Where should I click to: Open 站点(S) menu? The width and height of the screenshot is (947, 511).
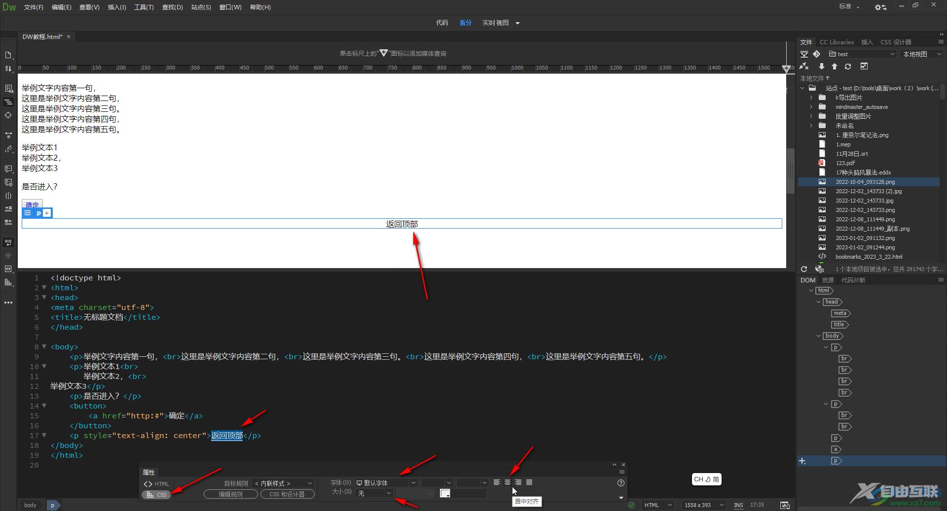click(x=201, y=7)
